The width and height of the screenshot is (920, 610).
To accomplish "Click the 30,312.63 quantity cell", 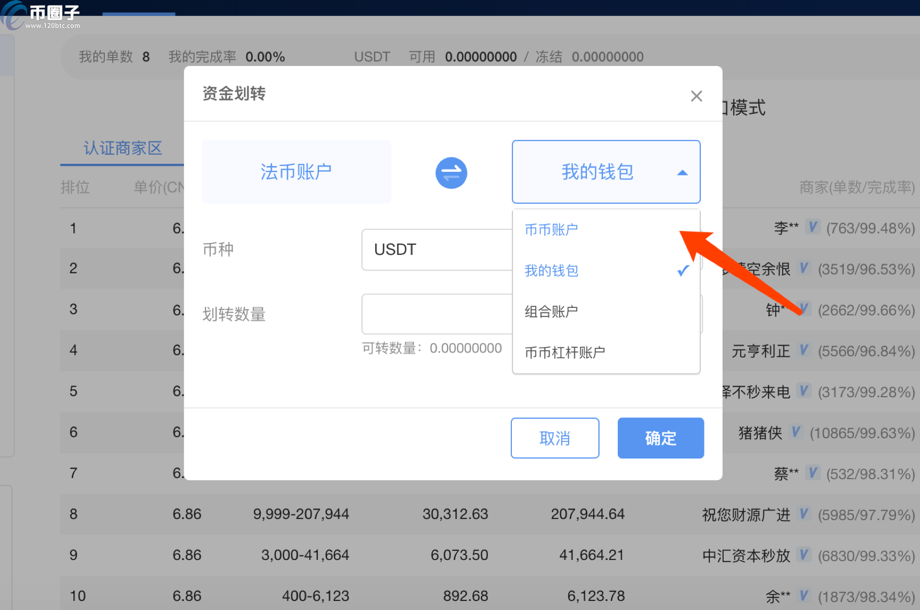I will (x=455, y=514).
